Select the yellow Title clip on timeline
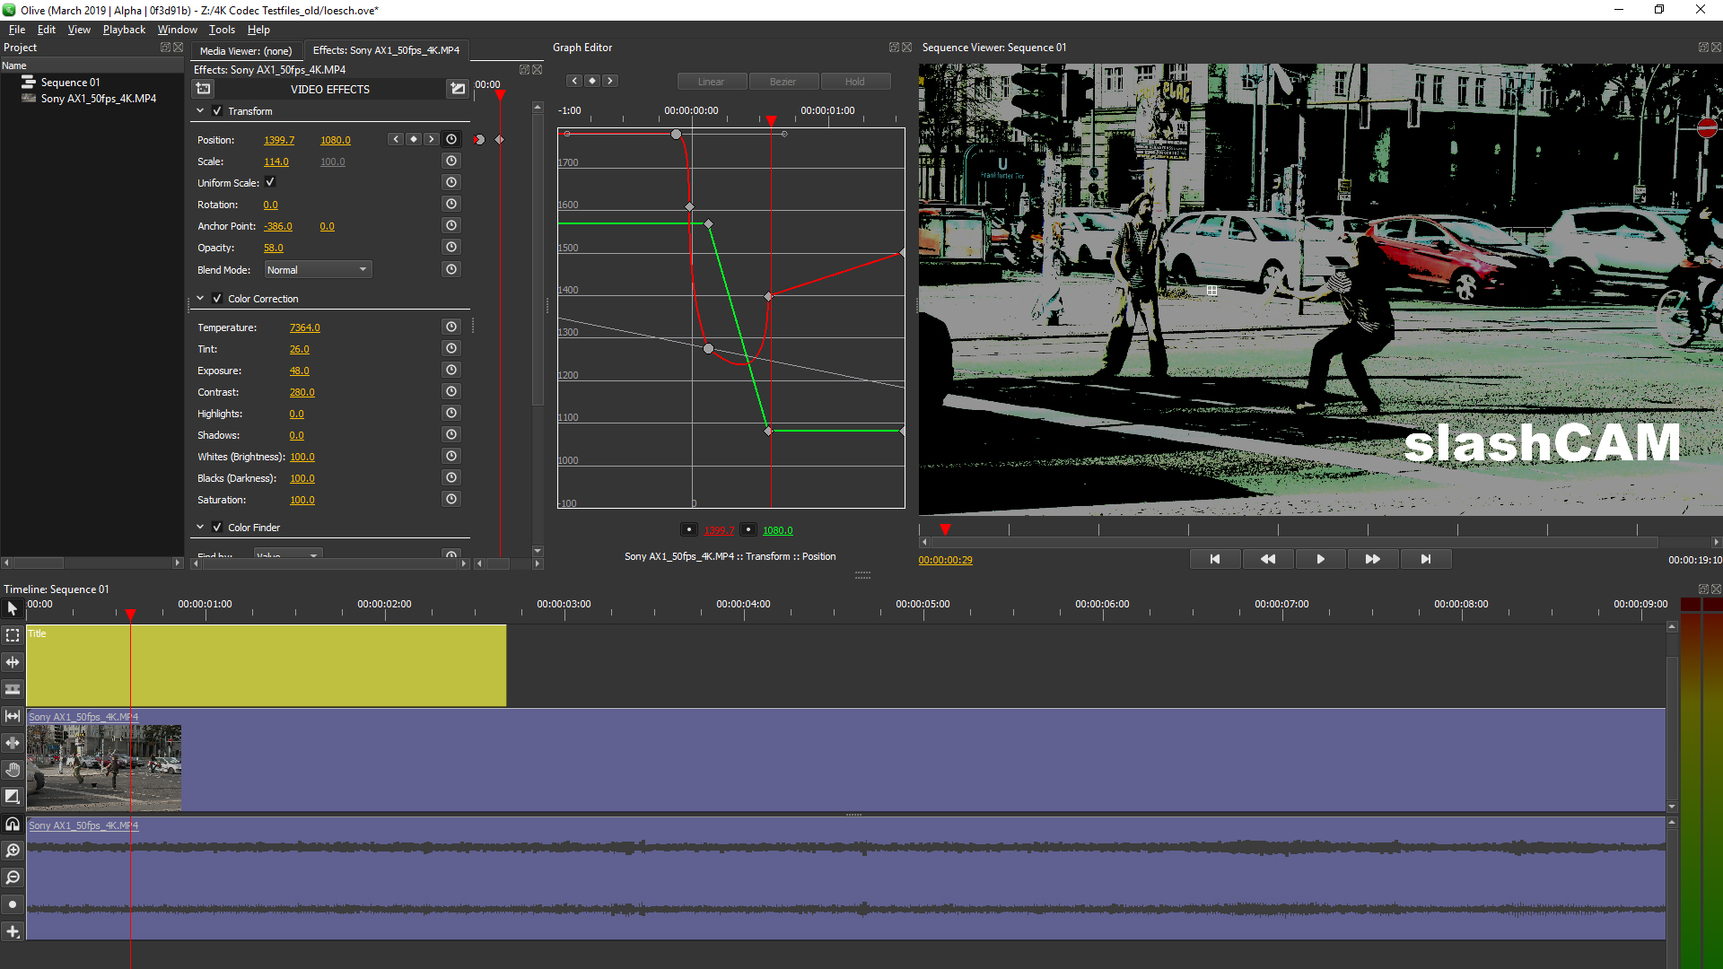Screen dimensions: 1723x969 click(x=267, y=666)
